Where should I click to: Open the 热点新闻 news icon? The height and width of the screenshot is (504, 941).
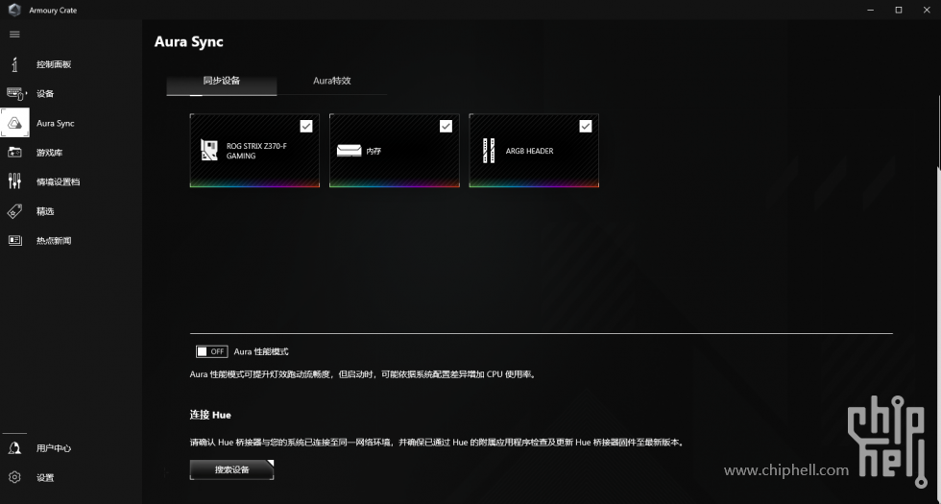pyautogui.click(x=15, y=241)
